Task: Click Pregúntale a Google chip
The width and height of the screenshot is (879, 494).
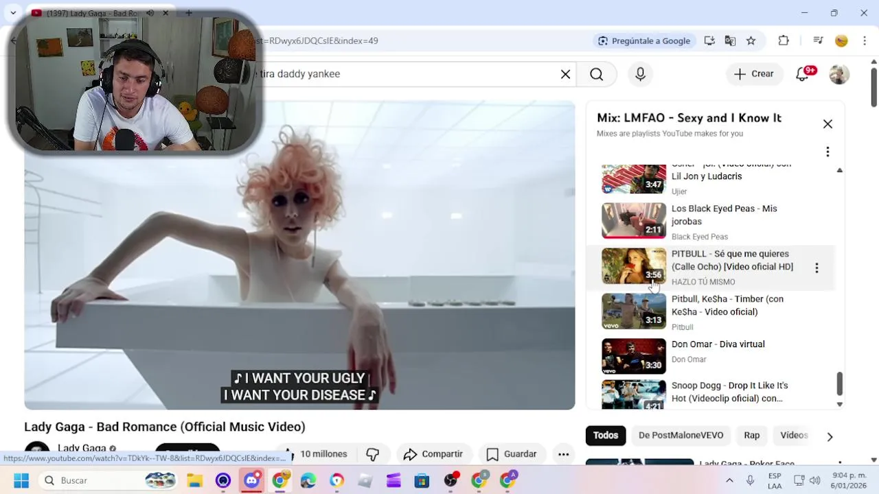Action: tap(644, 40)
